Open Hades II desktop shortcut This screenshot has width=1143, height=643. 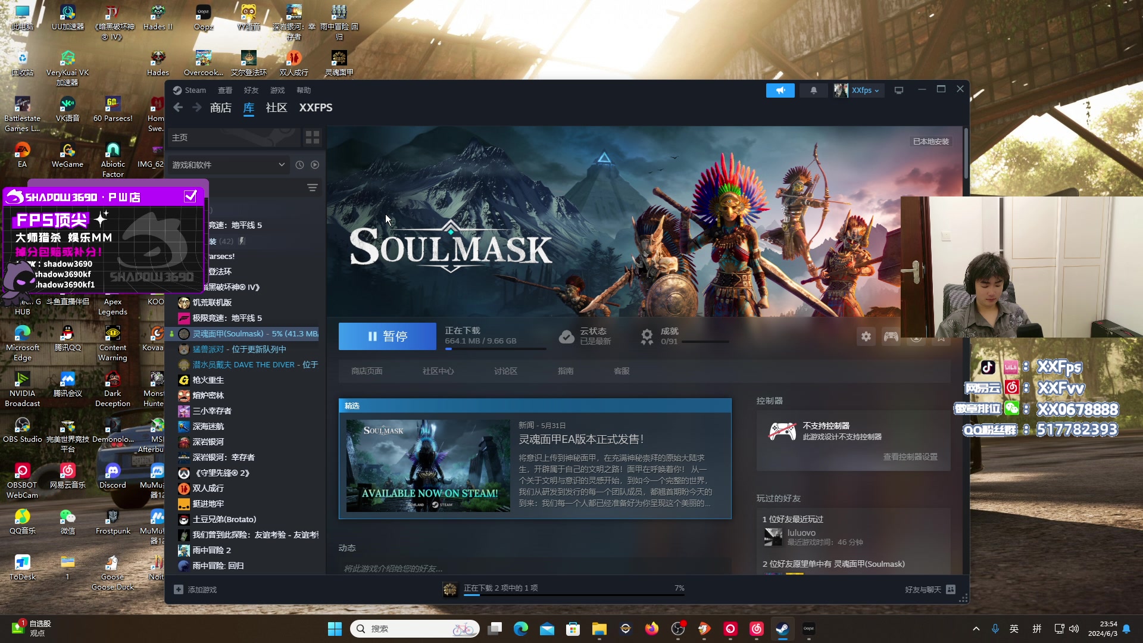pyautogui.click(x=158, y=18)
